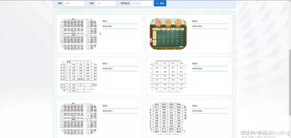The width and height of the screenshot is (291, 138).
Task: Click the 班级1 title text
Action: 105,21
